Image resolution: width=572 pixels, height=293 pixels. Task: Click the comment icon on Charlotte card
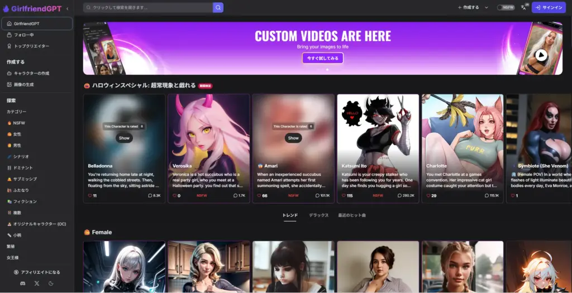coord(487,196)
